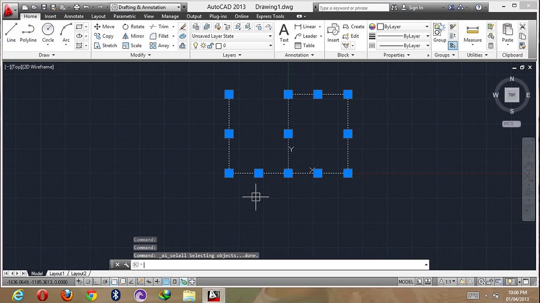540x303 pixels.
Task: Expand the Annotation panel
Action: point(299,55)
